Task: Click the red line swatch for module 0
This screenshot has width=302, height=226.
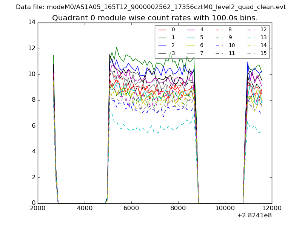Action: [162, 29]
